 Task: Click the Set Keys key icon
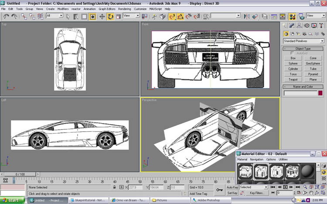[x=219, y=190]
